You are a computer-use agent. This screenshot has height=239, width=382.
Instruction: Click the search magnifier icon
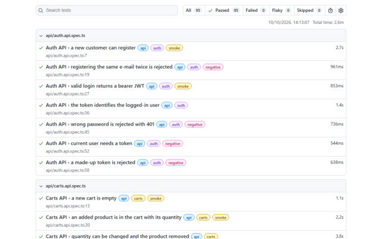click(41, 11)
